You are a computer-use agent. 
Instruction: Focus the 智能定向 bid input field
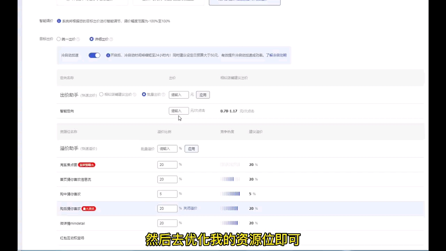point(179,111)
